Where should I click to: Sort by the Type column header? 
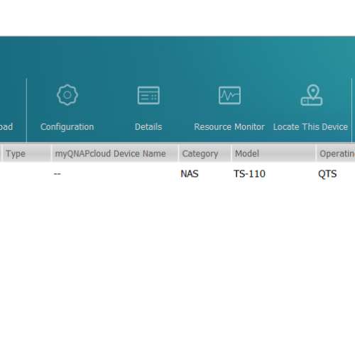pos(27,153)
